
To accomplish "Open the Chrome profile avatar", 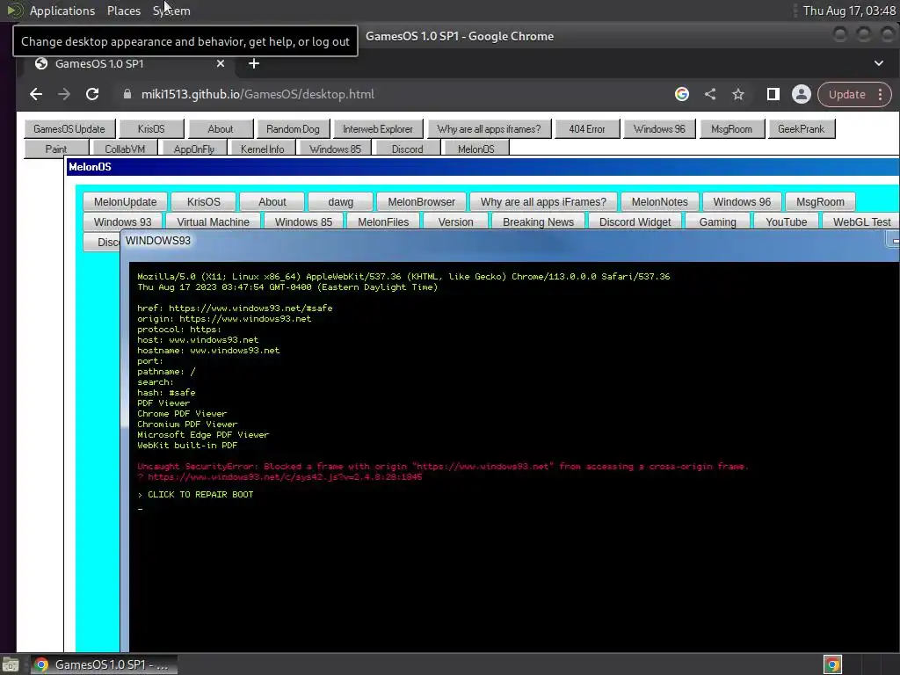I will [x=801, y=94].
